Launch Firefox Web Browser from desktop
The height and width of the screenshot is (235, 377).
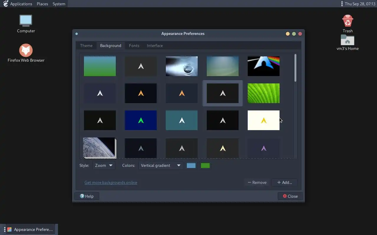click(26, 53)
